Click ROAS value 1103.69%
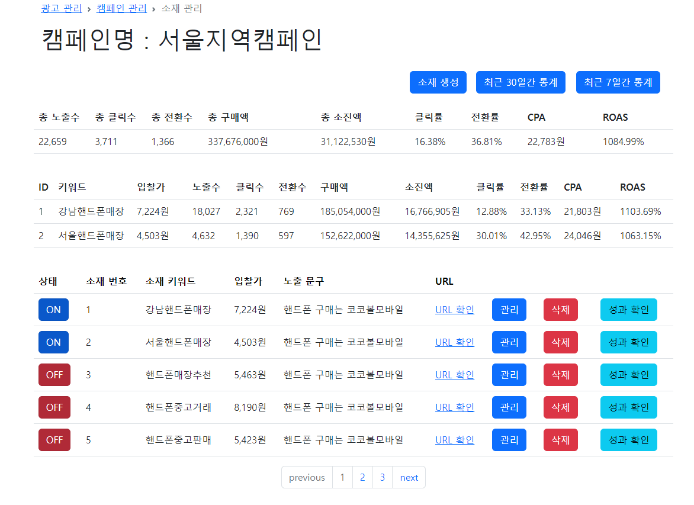This screenshot has width=694, height=505. (641, 211)
